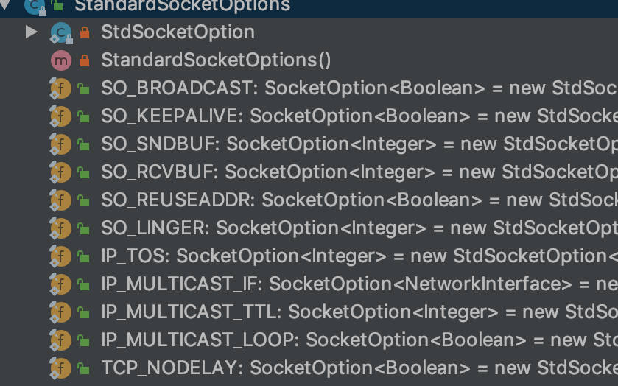Image resolution: width=618 pixels, height=386 pixels.
Task: Select the SO_RCVBUF field entry
Action: tap(309, 172)
